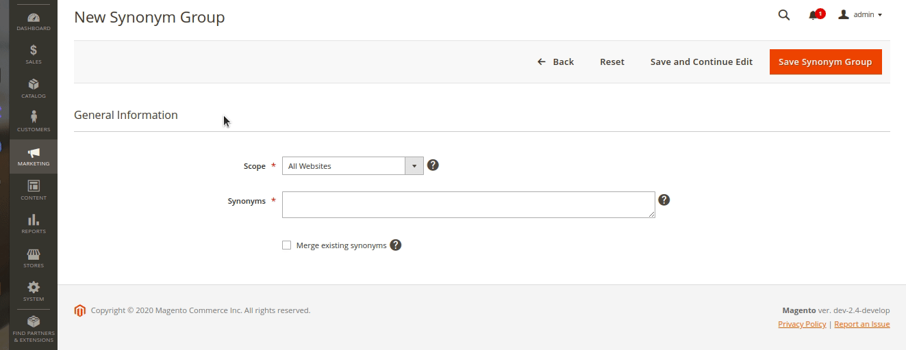This screenshot has height=350, width=906.
Task: Show help tooltip beside Synonyms field
Action: tap(664, 200)
